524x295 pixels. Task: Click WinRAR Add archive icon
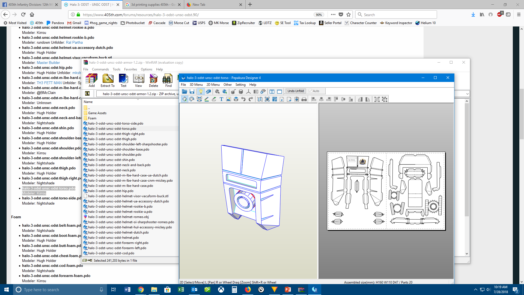point(92,81)
